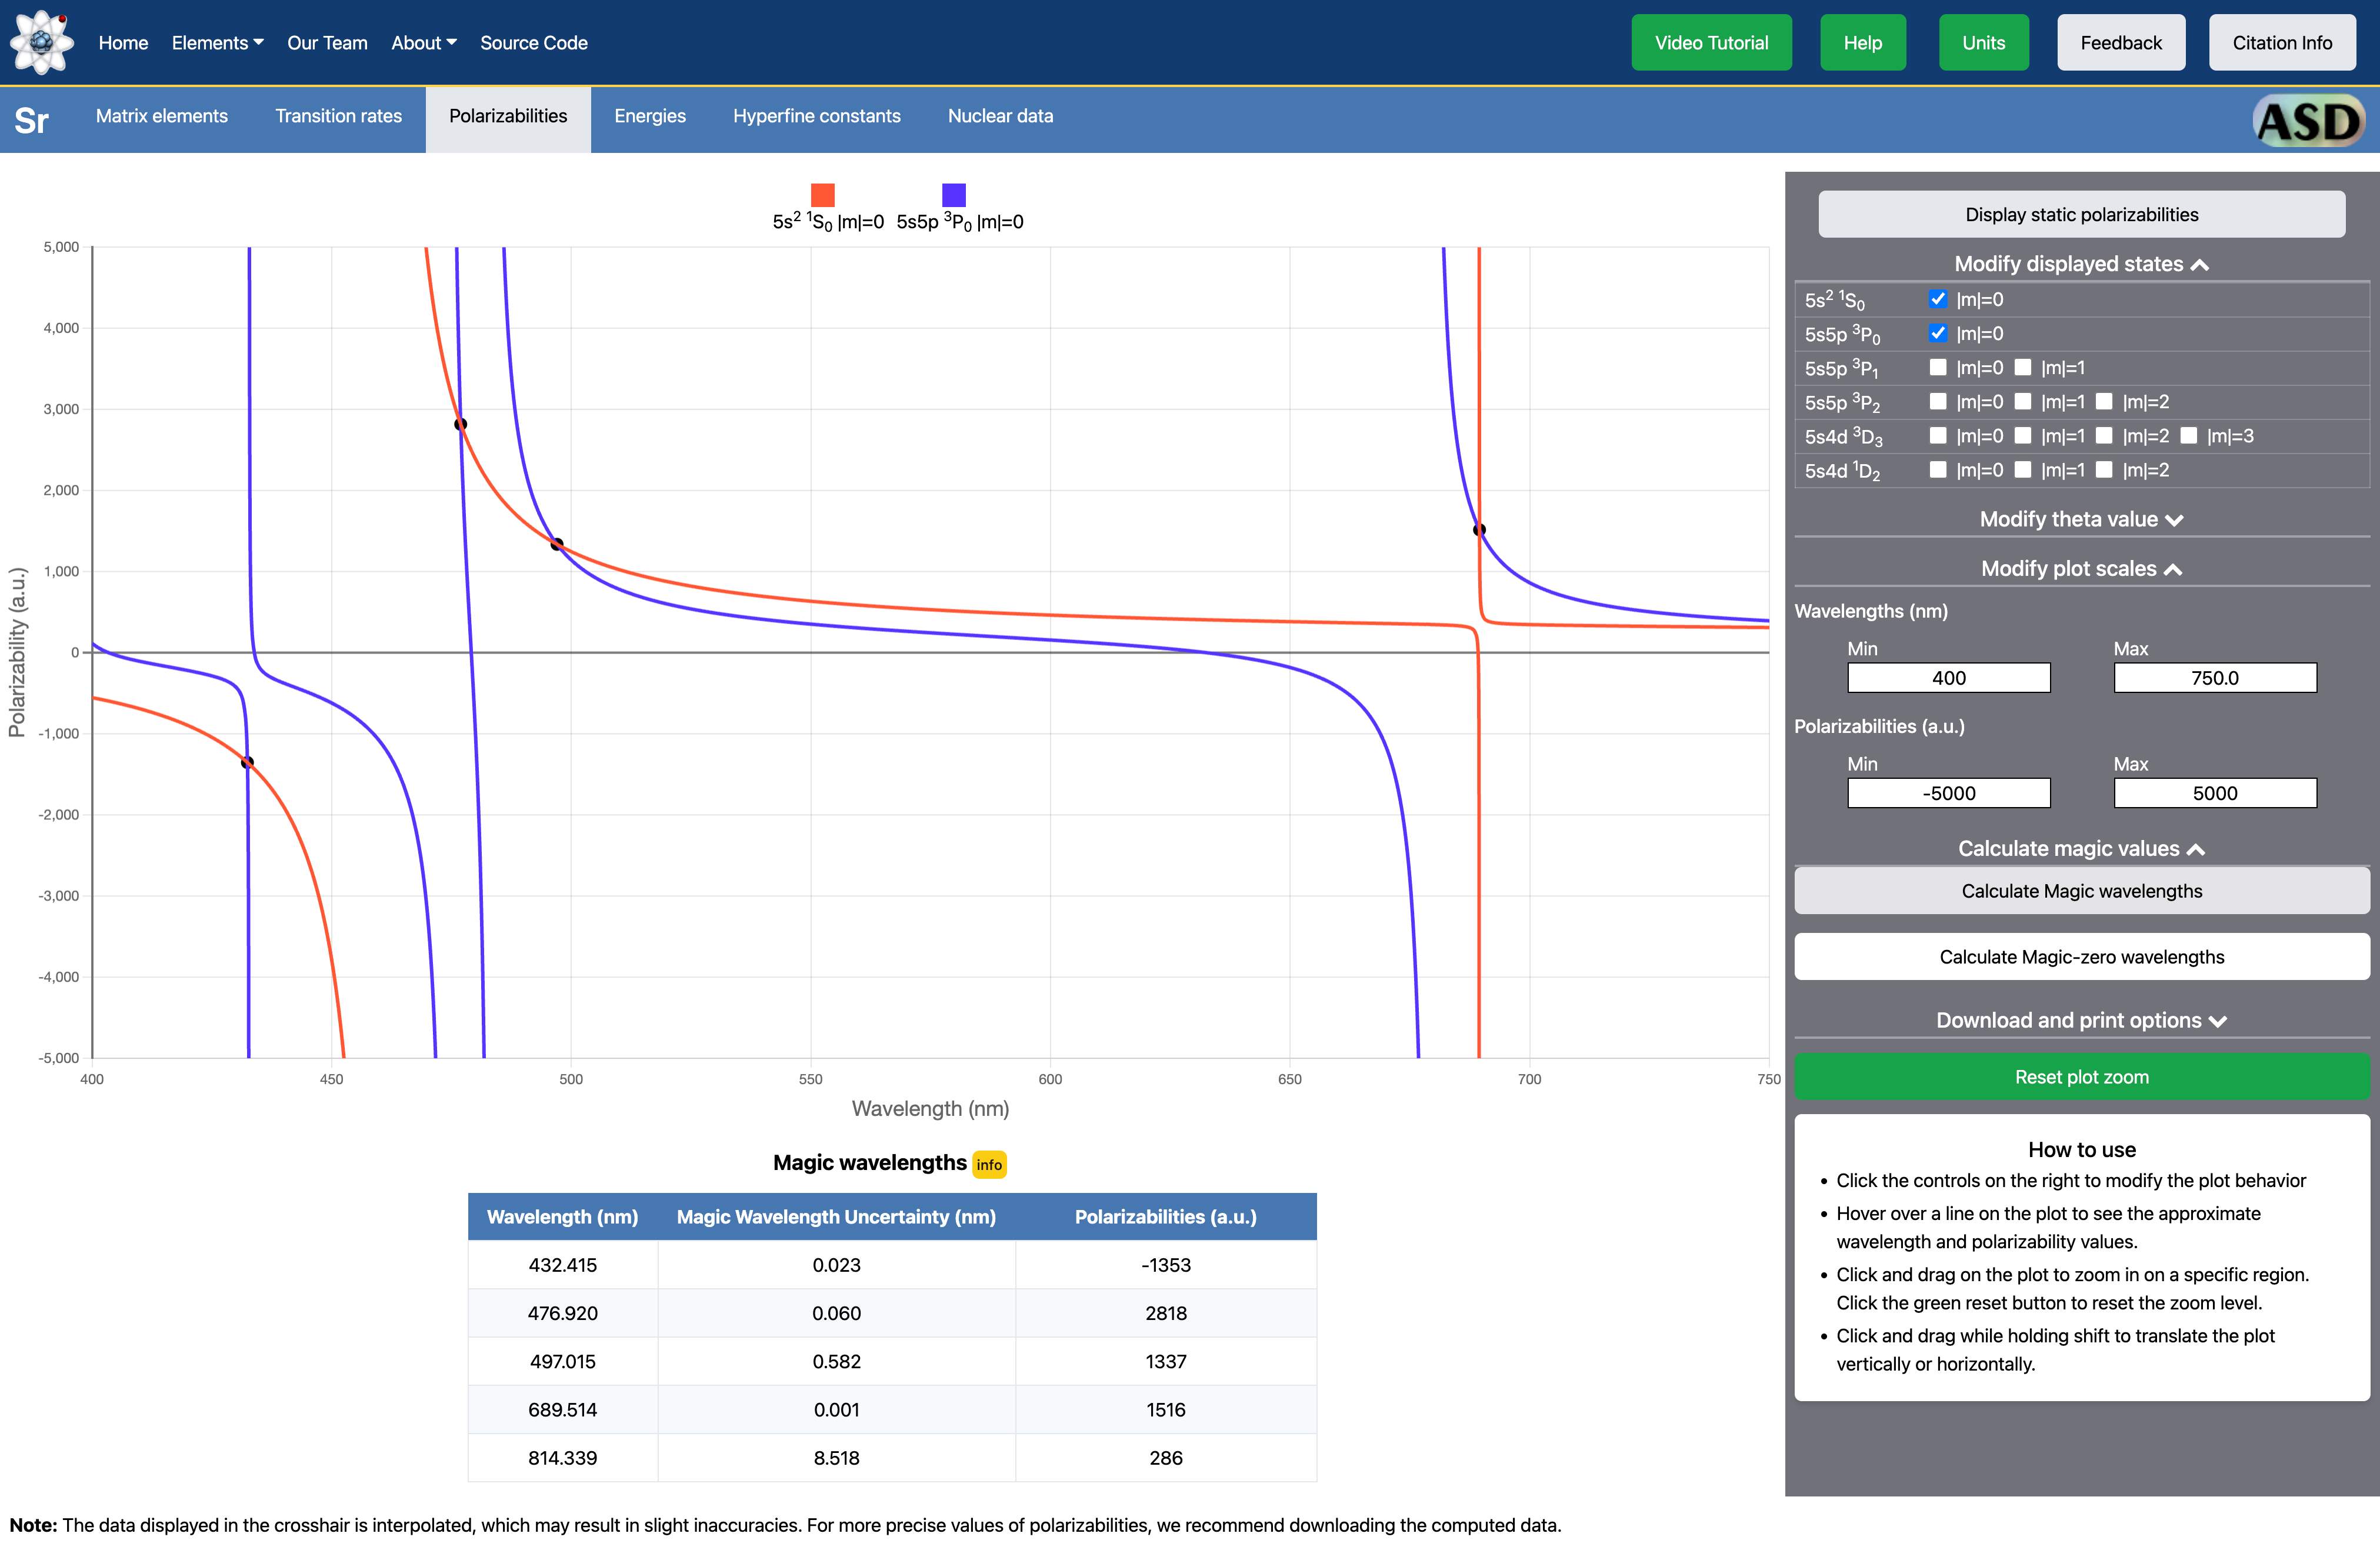Click the magic wavelength marker near 497 nm
Viewport: 2380px width, 1550px height.
tap(557, 544)
